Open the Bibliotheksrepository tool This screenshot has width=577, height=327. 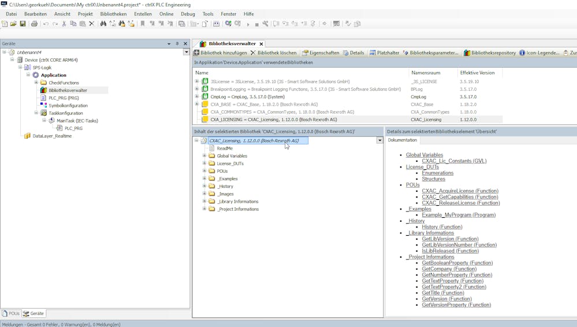click(x=489, y=53)
